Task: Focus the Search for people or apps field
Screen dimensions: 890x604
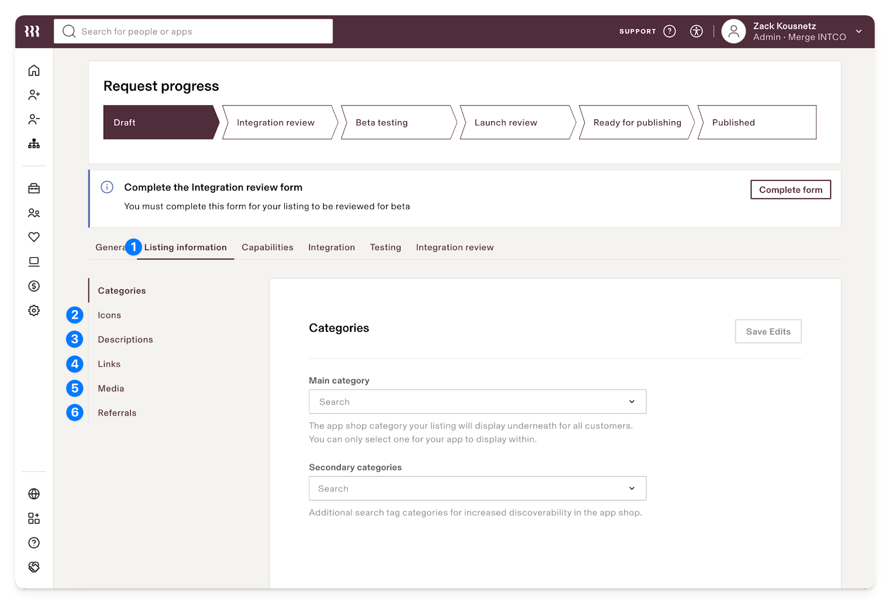Action: [194, 31]
